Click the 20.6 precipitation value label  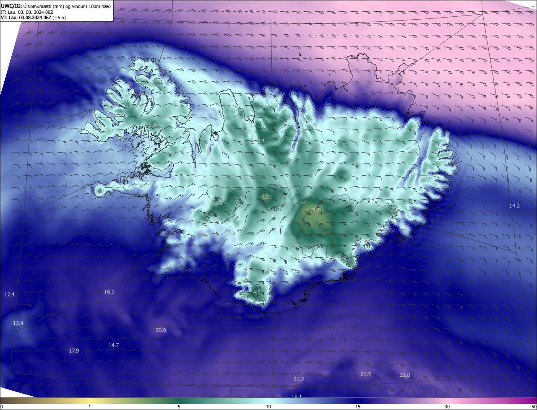(x=161, y=330)
